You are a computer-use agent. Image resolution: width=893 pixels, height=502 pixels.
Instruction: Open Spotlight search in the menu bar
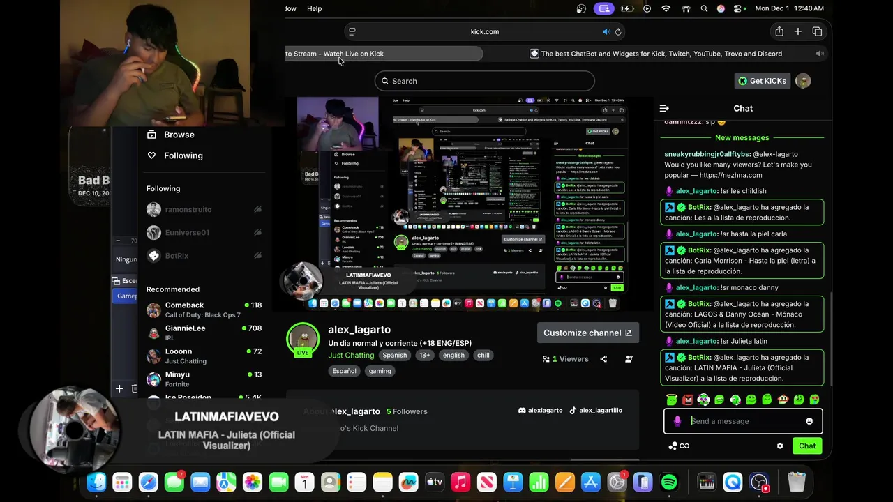[704, 8]
